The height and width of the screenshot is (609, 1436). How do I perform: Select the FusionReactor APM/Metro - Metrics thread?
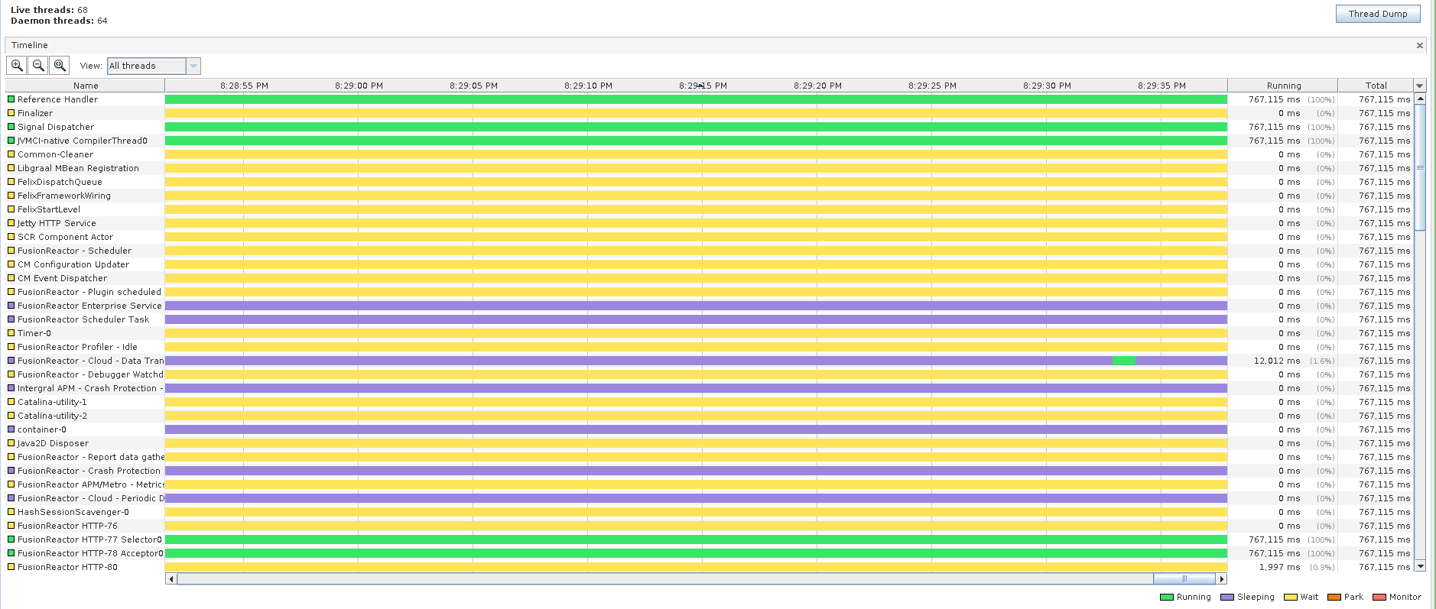(x=91, y=484)
